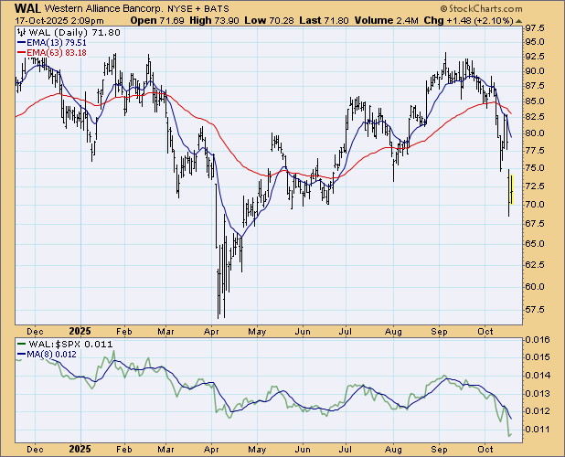The image size is (565, 457).
Task: Click the NYSE + BATS exchange label
Action: pyautogui.click(x=197, y=8)
